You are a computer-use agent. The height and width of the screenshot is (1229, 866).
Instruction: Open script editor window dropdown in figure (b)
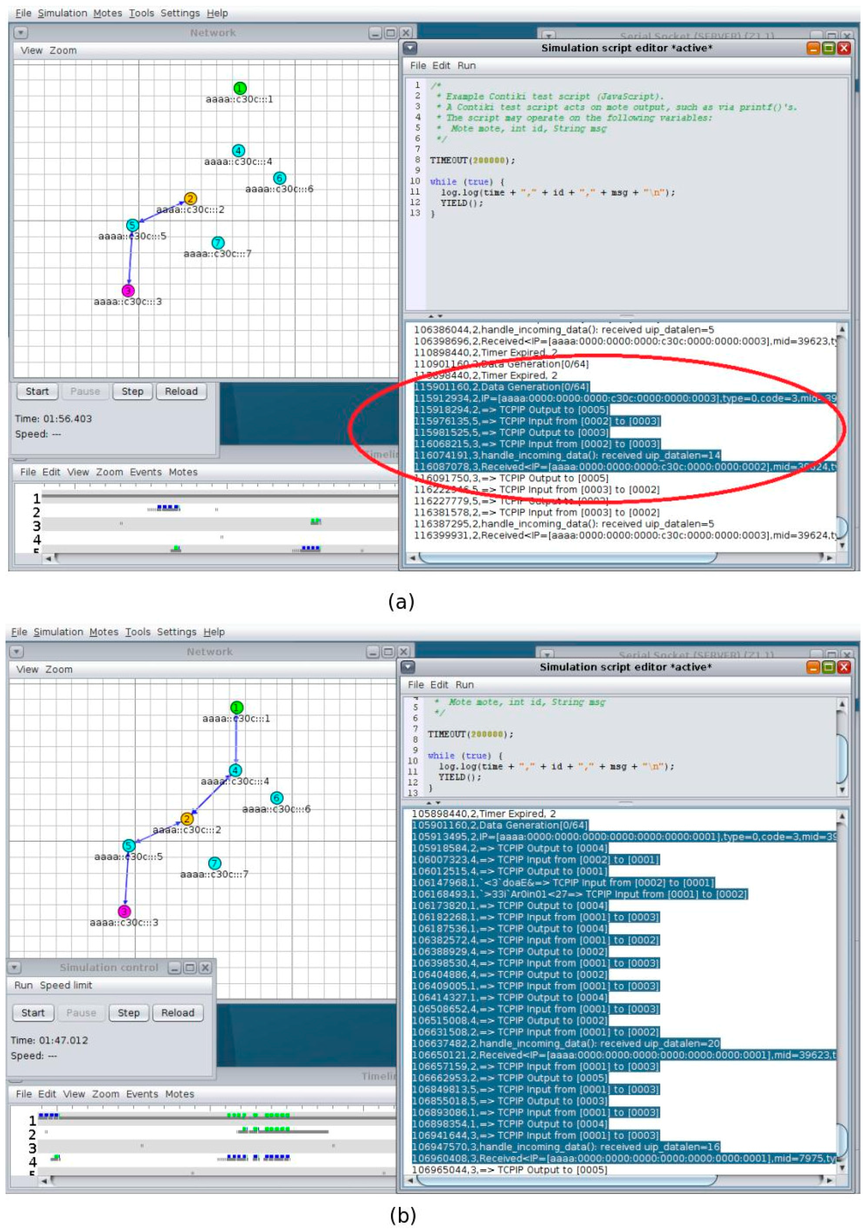[x=408, y=667]
